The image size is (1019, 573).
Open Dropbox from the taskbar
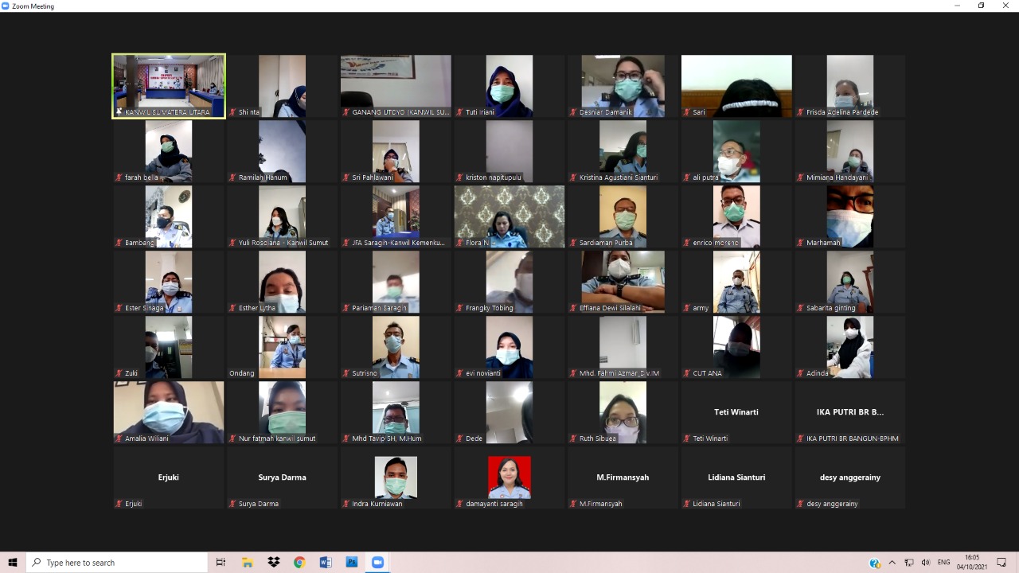(x=274, y=563)
